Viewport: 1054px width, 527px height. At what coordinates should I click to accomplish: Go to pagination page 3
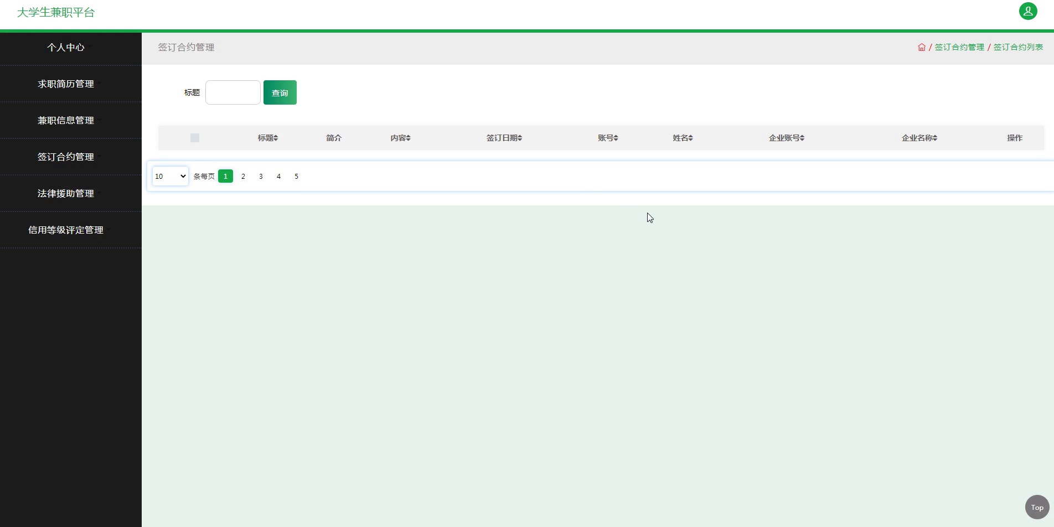(x=261, y=176)
